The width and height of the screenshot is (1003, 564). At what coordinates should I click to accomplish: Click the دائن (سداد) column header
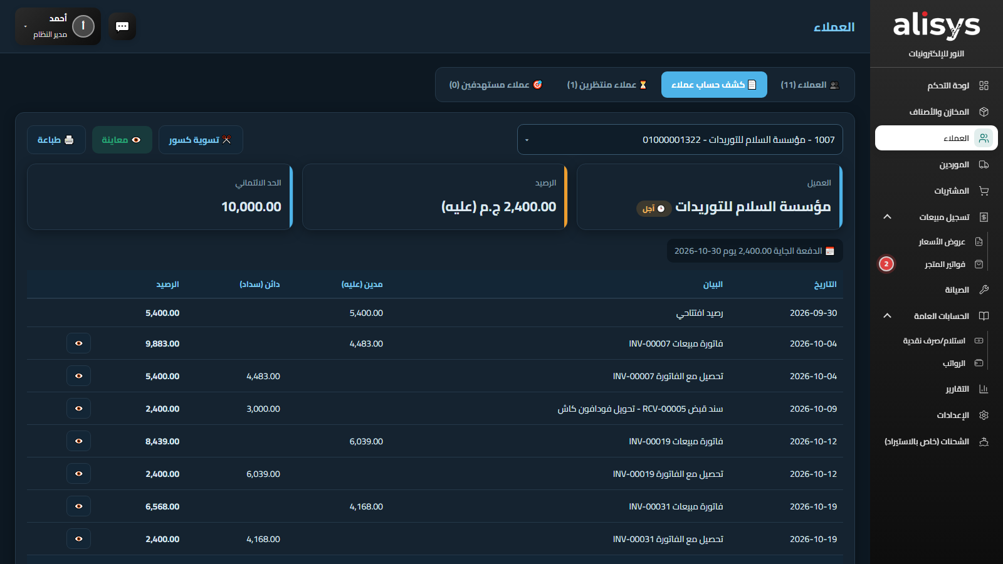[x=260, y=285]
